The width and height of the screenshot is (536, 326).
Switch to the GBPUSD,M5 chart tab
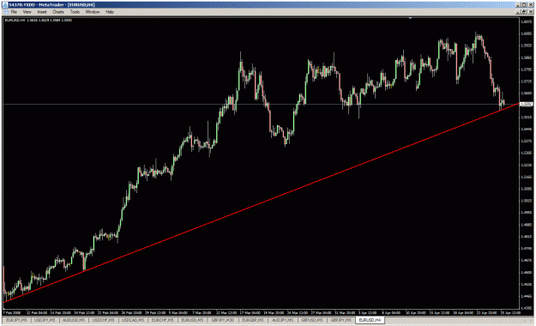point(312,320)
